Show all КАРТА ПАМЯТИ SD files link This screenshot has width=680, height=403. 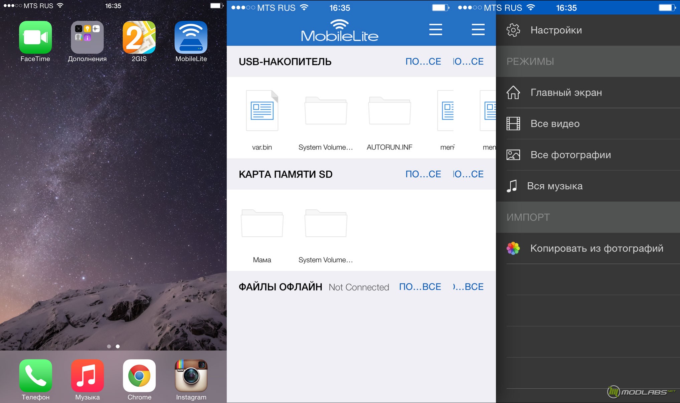(x=423, y=174)
